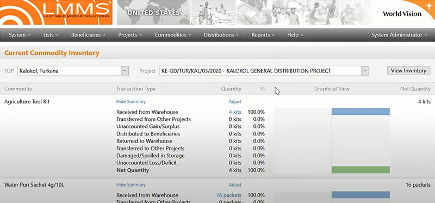Open the System menu

(19, 35)
